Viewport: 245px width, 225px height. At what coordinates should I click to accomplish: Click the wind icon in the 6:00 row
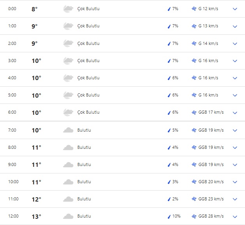(x=194, y=112)
